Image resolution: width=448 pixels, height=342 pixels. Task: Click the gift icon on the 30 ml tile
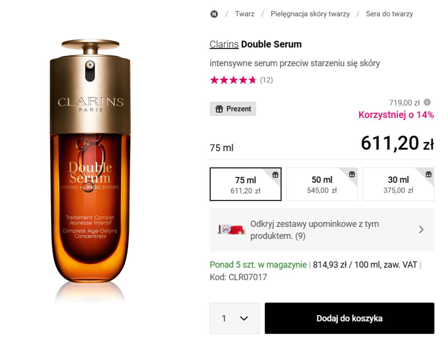428,174
